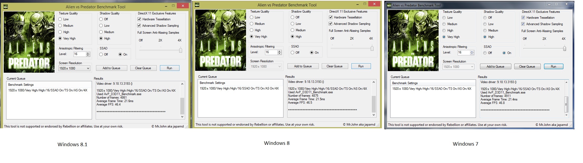This screenshot has height=163, width=583.
Task: Increase Anisotropic Filtering level in Windows 8.1 window
Action: pos(88,53)
